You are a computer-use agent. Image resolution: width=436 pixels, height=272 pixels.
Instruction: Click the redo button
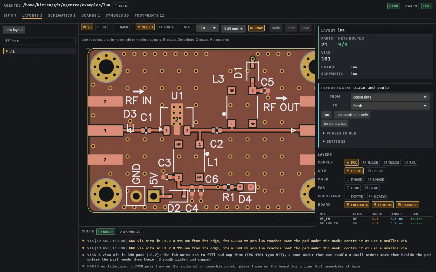pos(291,28)
